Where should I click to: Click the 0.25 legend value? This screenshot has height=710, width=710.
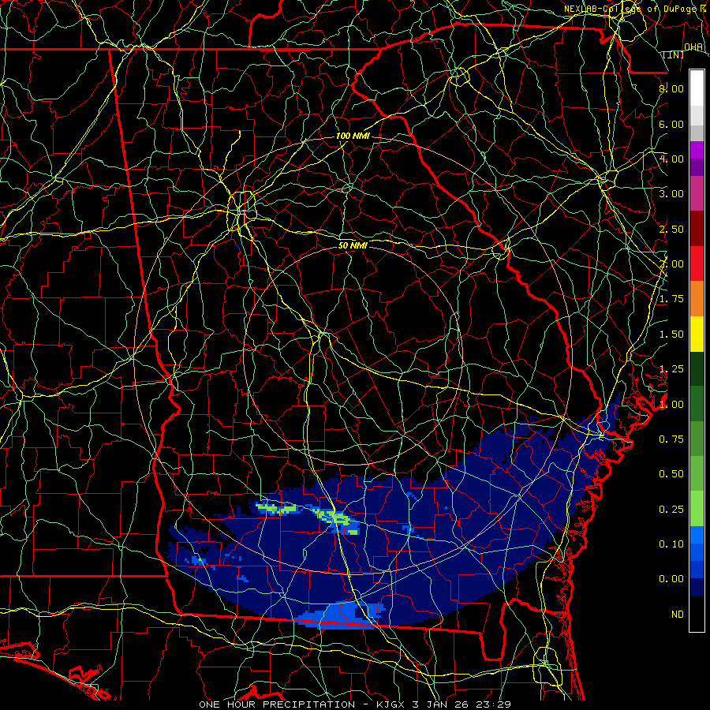[x=671, y=510]
